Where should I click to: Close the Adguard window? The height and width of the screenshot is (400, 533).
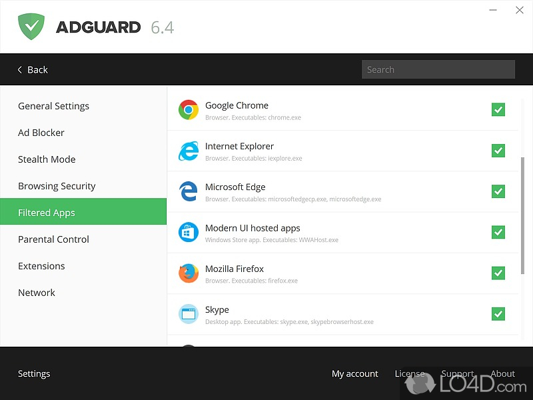pyautogui.click(x=520, y=10)
